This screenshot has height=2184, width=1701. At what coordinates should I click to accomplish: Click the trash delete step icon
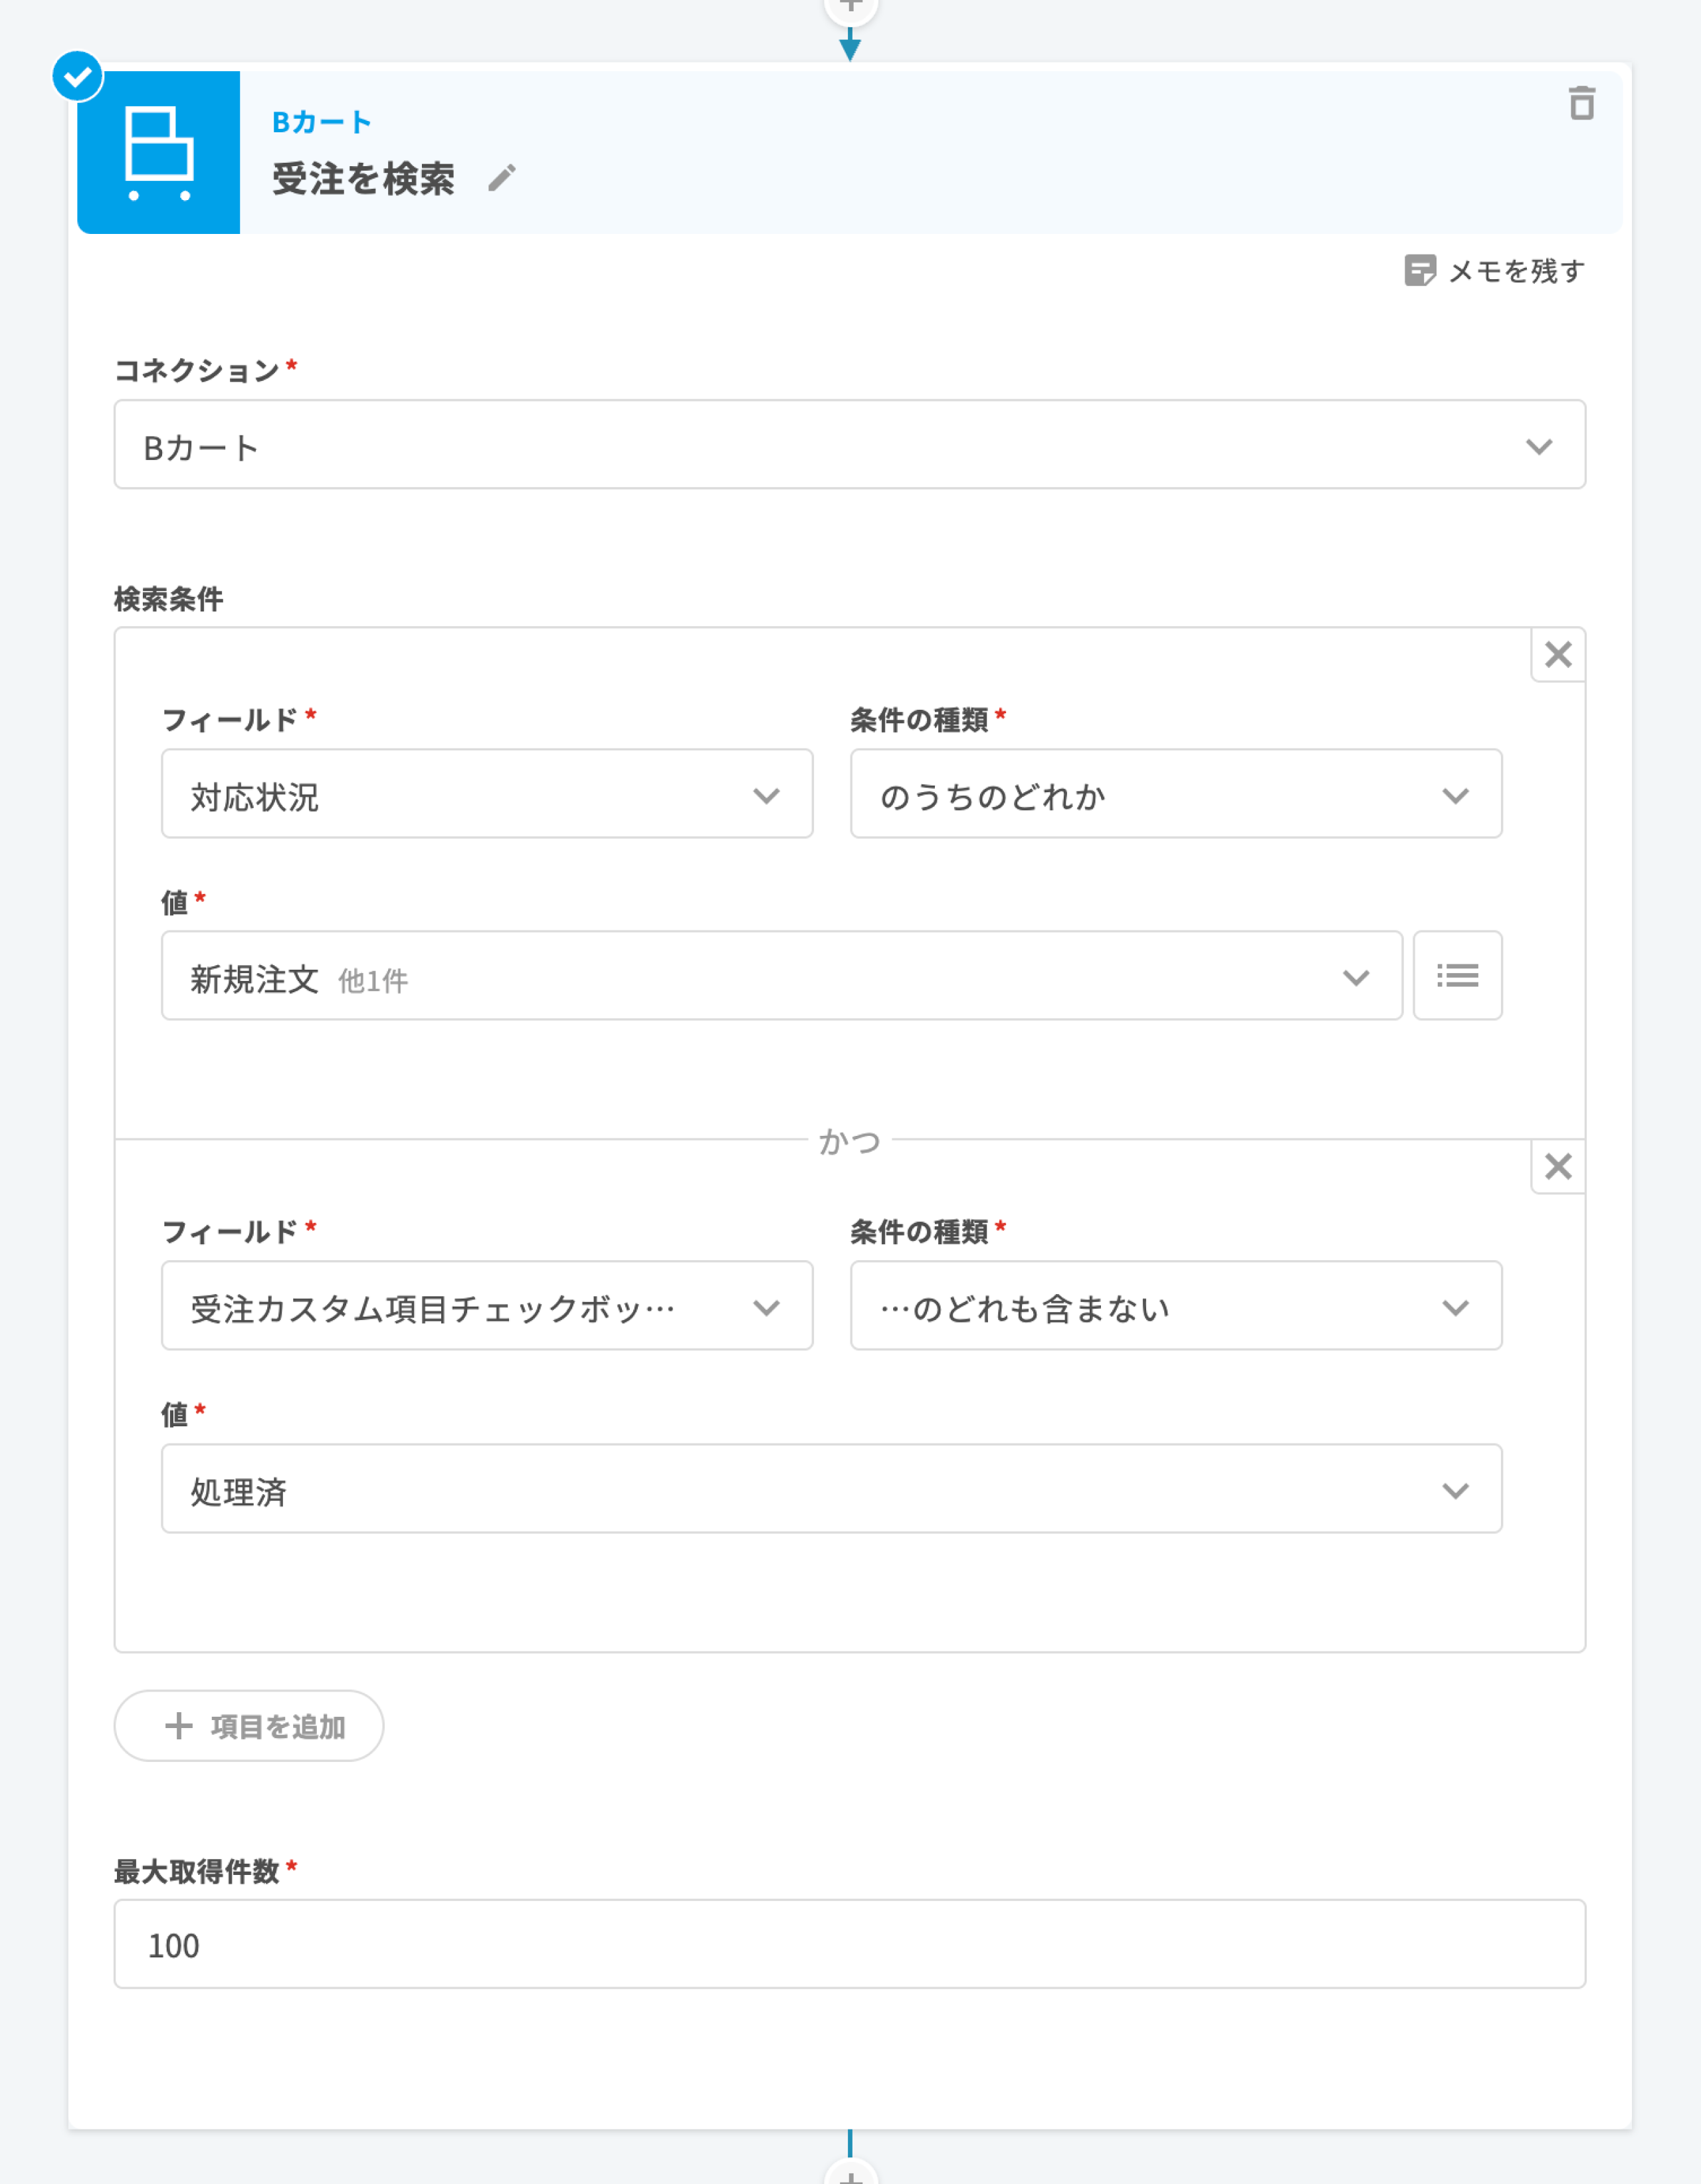[1581, 103]
